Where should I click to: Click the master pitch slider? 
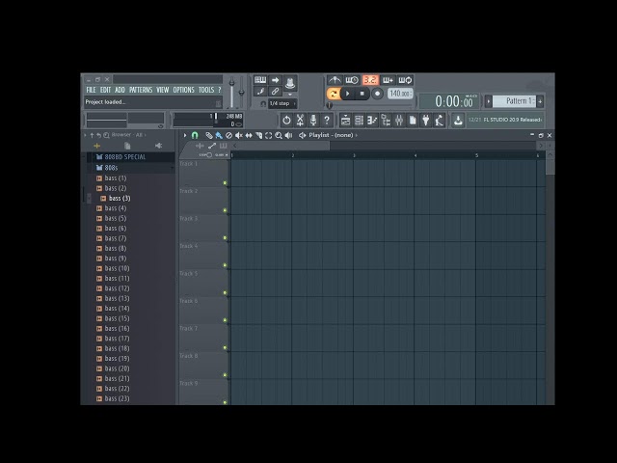241,93
